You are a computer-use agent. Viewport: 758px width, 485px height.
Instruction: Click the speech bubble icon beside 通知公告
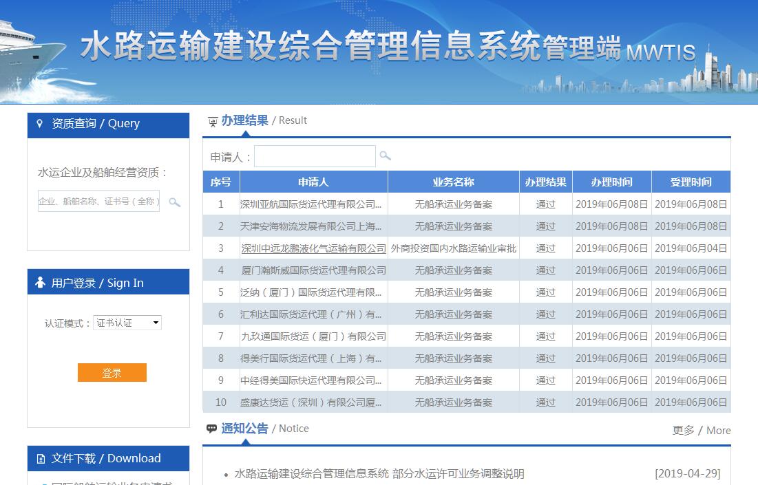click(212, 429)
